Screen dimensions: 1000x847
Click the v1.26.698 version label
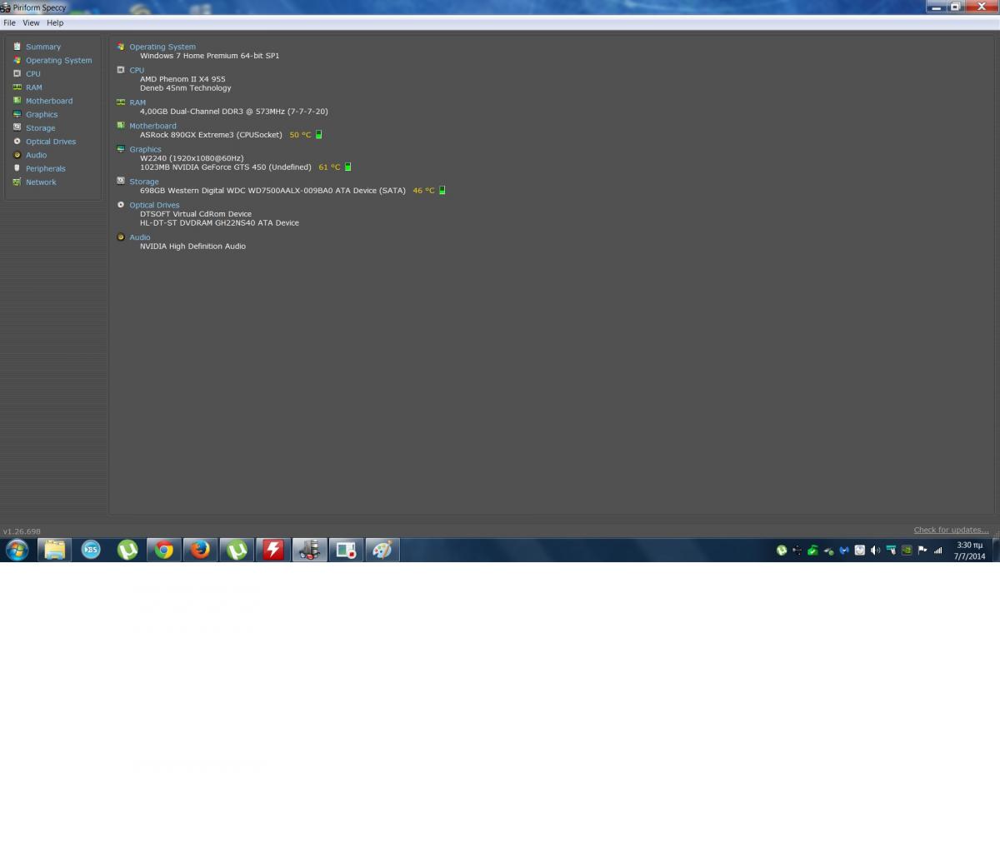[x=22, y=531]
